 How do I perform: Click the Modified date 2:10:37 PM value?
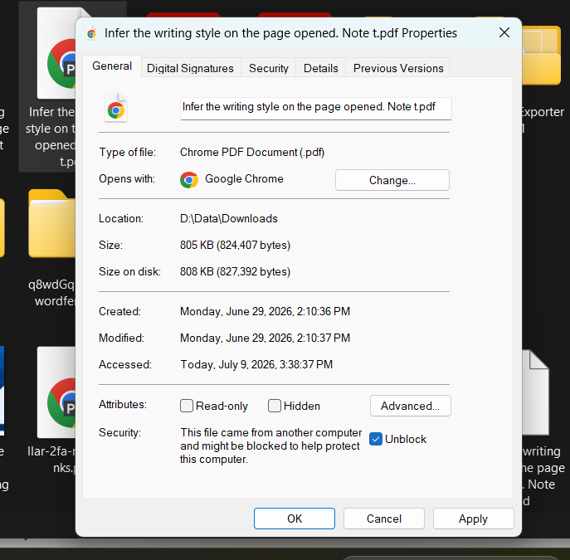click(265, 338)
